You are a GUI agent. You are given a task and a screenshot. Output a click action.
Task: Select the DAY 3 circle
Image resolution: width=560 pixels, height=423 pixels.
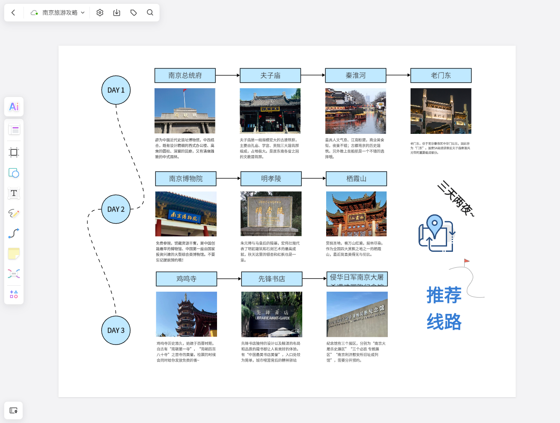coord(116,330)
